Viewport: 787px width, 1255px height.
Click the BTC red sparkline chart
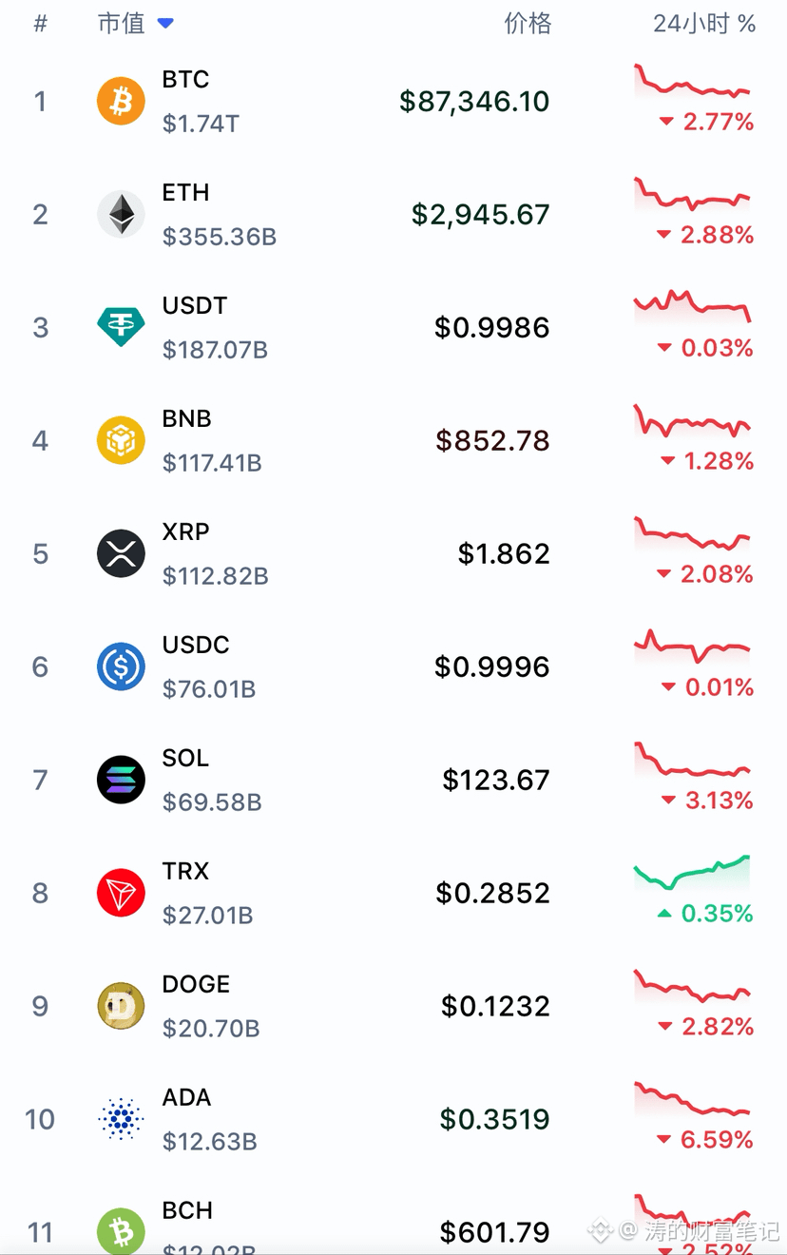coord(692,84)
